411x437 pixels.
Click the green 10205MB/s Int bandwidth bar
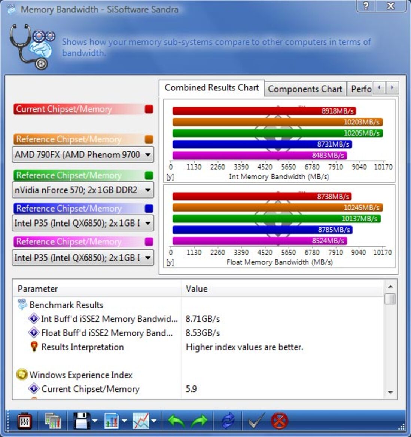pos(278,133)
